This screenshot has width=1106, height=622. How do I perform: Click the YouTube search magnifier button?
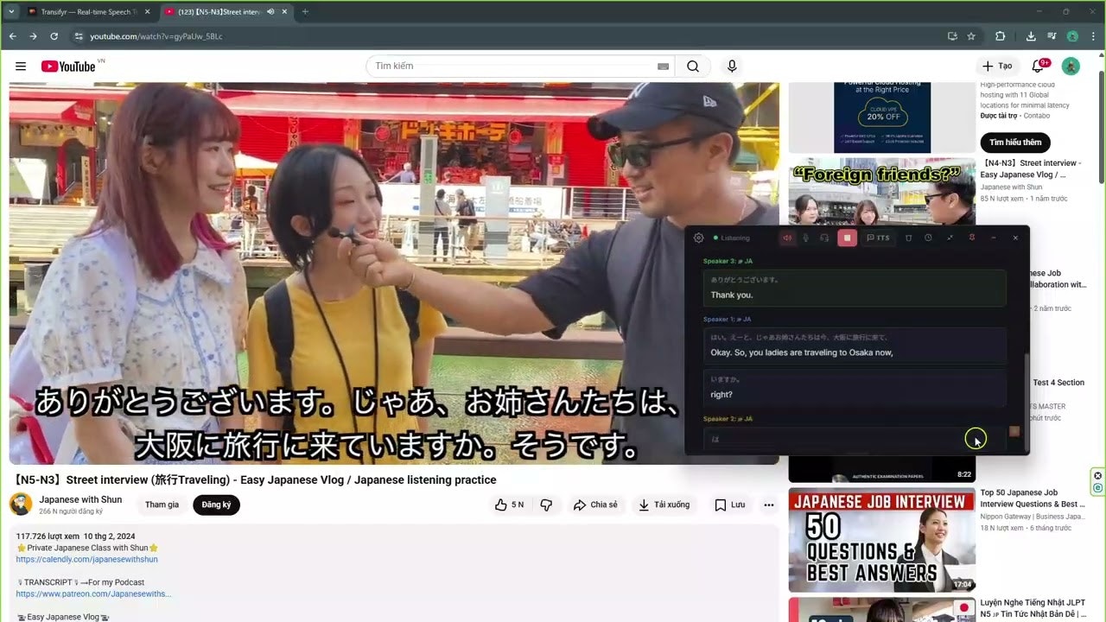point(693,67)
